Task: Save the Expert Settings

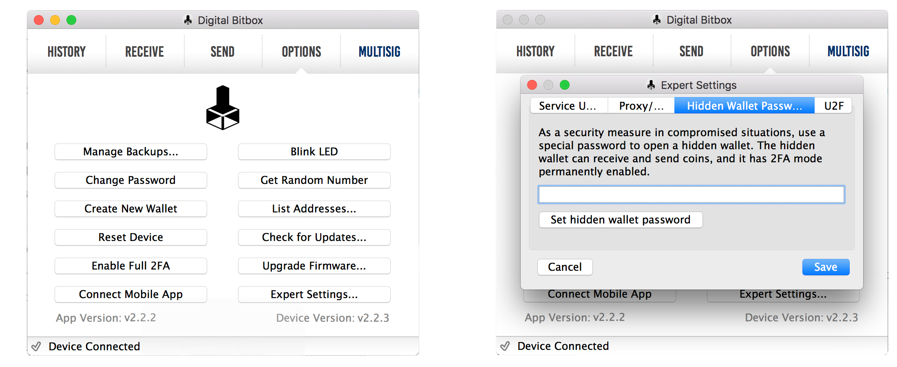Action: pos(826,267)
